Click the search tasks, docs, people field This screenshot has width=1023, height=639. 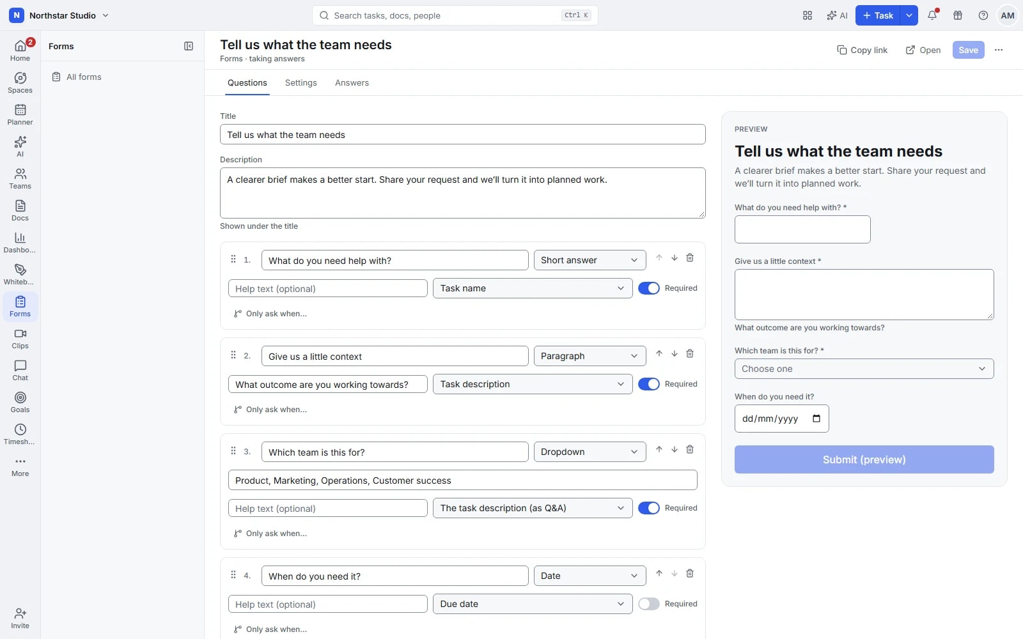(455, 15)
